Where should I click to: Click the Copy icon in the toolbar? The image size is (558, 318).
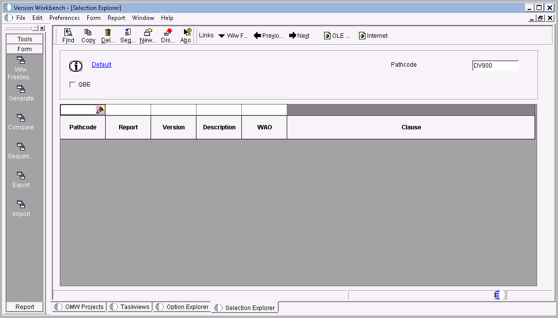pyautogui.click(x=88, y=35)
